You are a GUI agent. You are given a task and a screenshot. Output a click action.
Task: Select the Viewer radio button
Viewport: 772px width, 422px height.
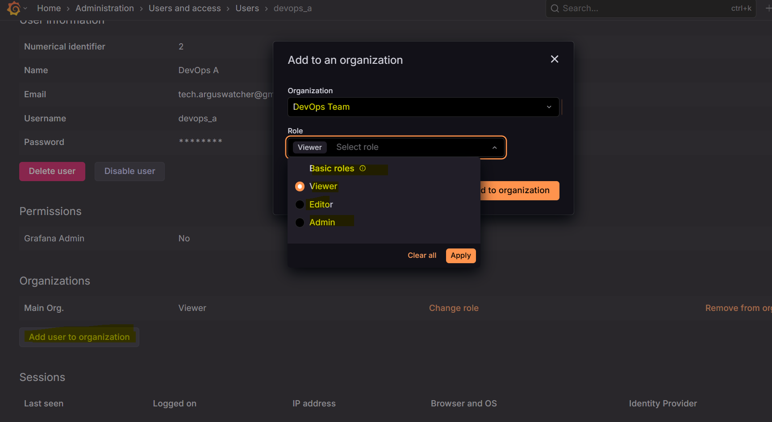pos(300,186)
